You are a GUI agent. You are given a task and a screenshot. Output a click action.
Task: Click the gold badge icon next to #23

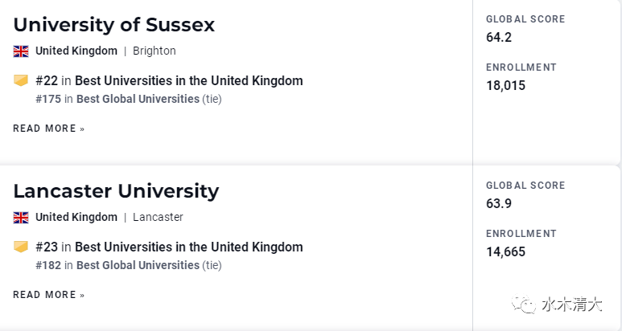coord(21,247)
